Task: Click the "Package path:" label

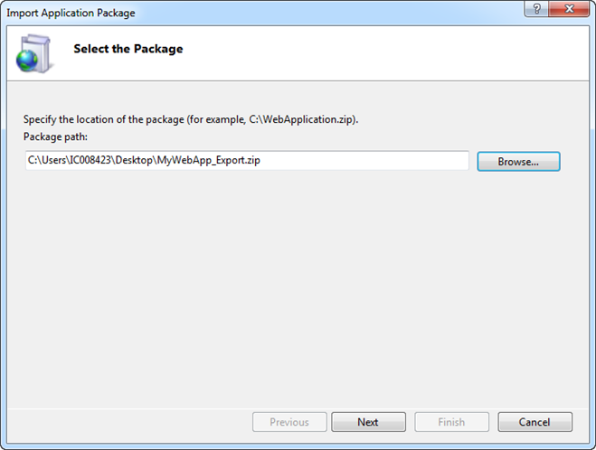Action: [54, 136]
